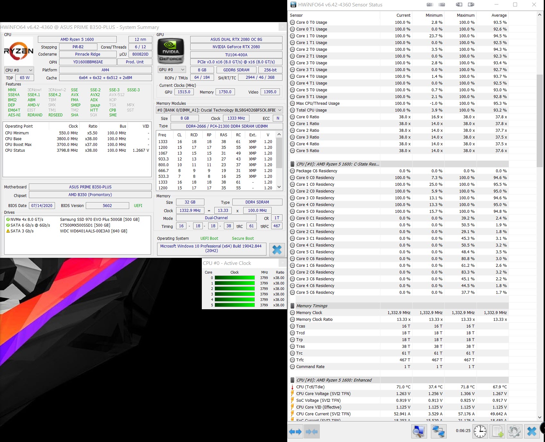Select the CPU Core Current (SVI2 TFN) row
The height and width of the screenshot is (442, 545).
[x=398, y=414]
